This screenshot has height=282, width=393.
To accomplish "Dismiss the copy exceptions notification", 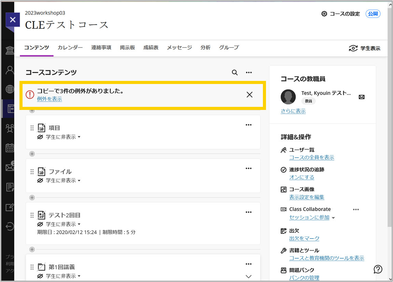I will pos(249,95).
